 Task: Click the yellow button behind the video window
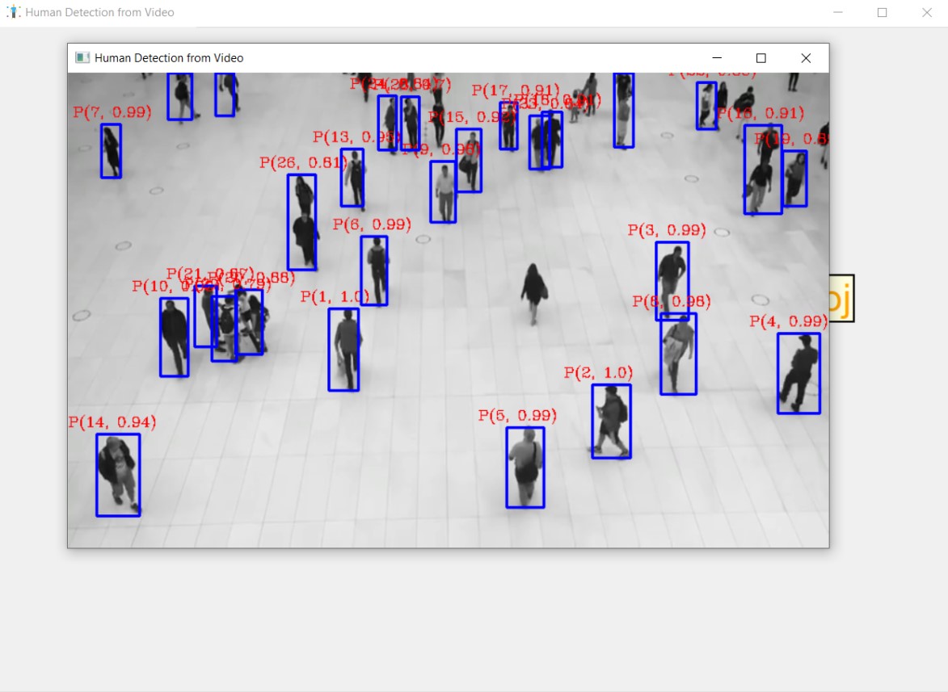point(841,298)
